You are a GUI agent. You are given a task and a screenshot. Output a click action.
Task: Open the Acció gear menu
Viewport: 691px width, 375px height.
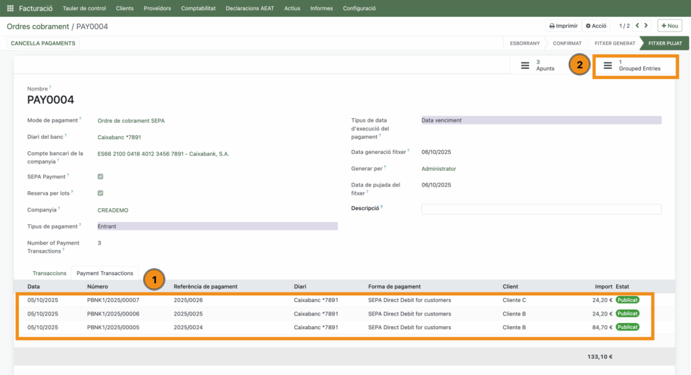tap(596, 26)
